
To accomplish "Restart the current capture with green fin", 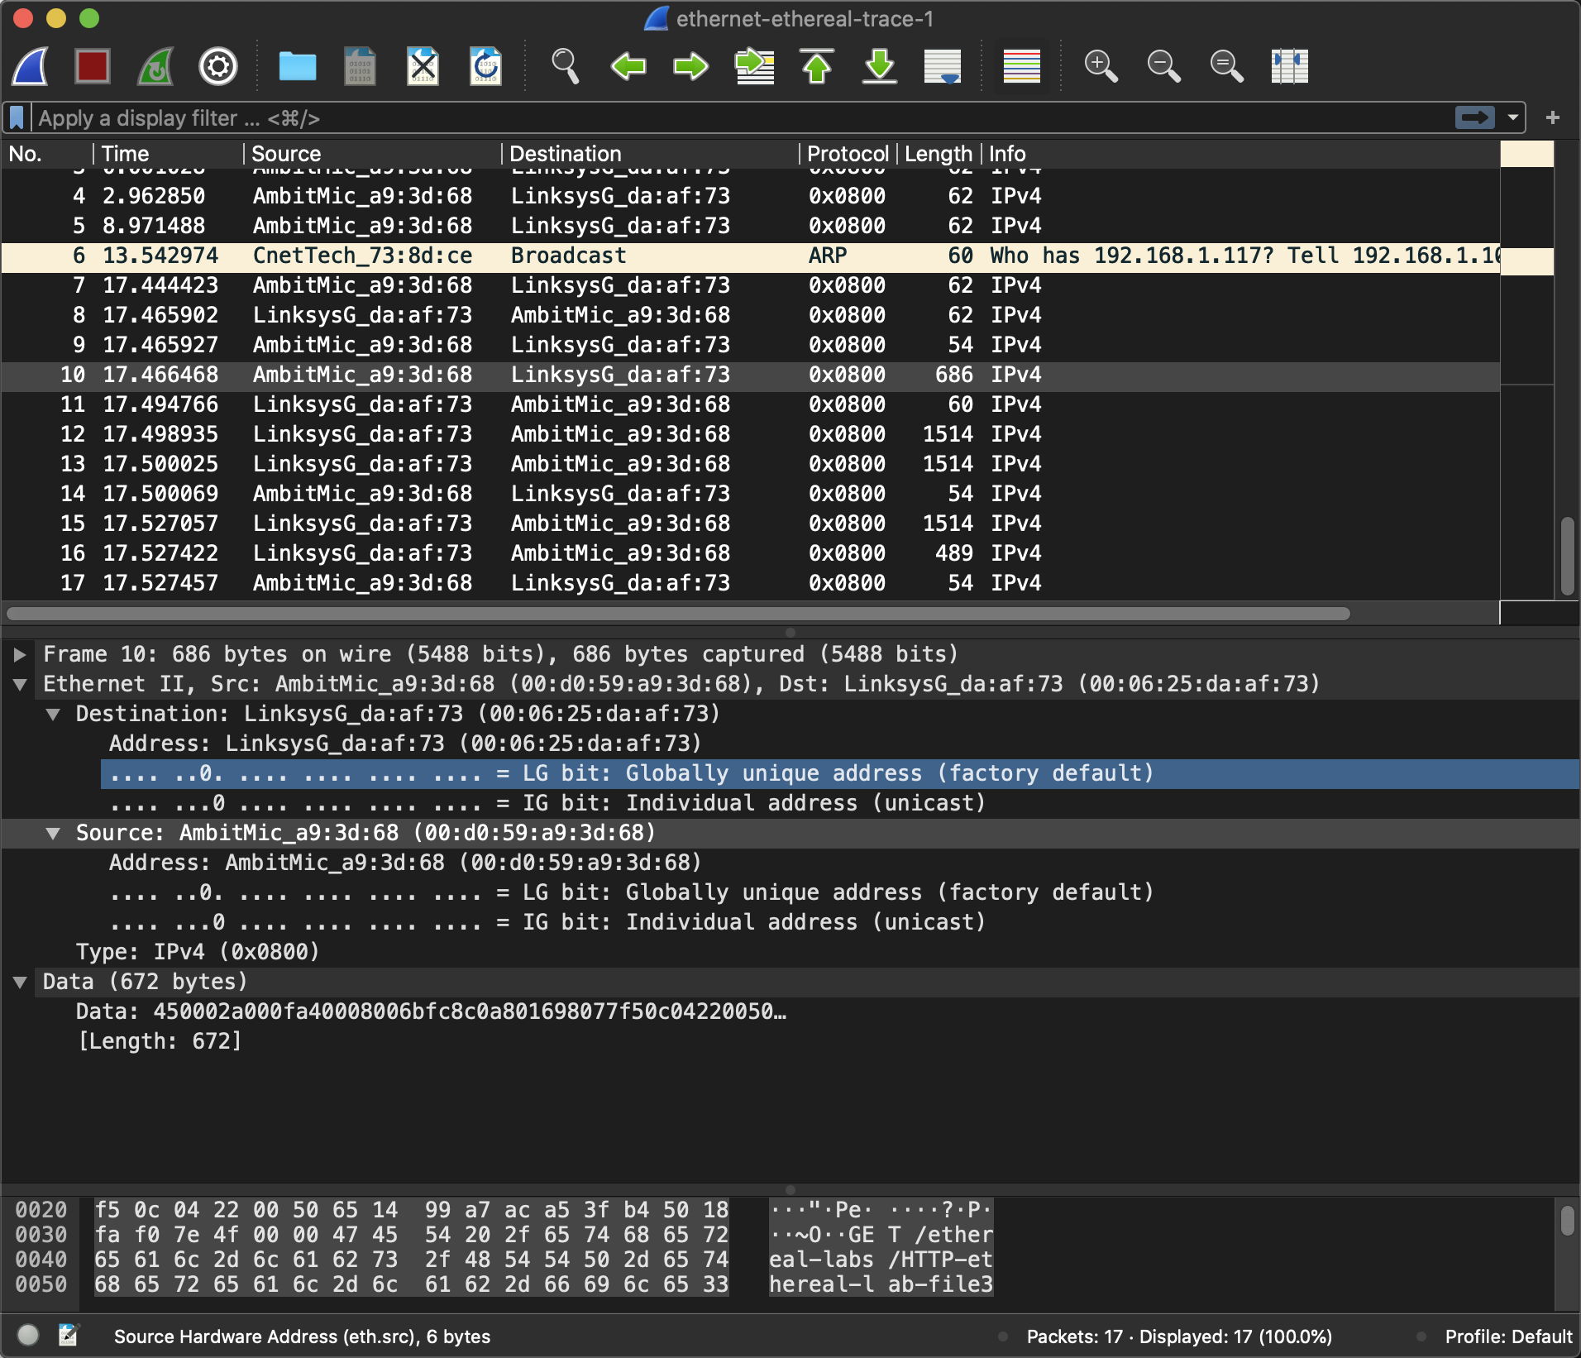I will (155, 66).
